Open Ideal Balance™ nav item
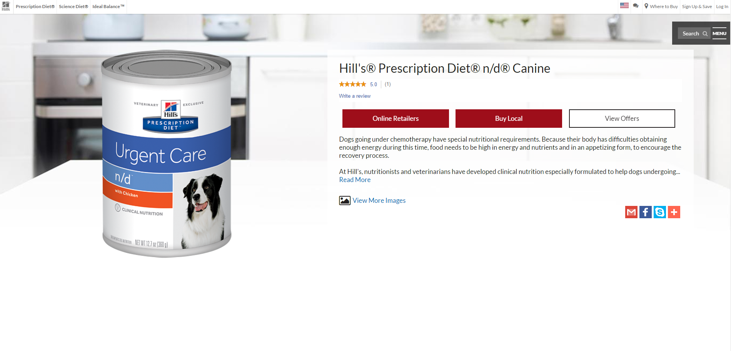 coord(108,7)
